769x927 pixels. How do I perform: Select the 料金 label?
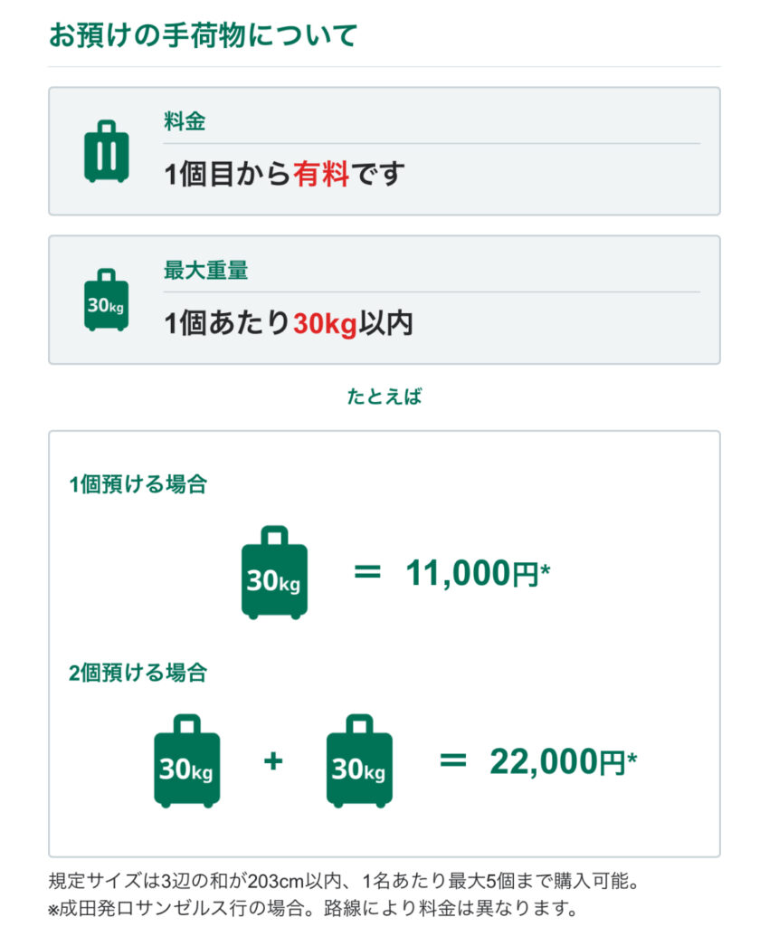pyautogui.click(x=185, y=121)
